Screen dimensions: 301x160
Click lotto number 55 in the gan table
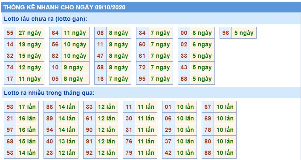[x=10, y=33]
